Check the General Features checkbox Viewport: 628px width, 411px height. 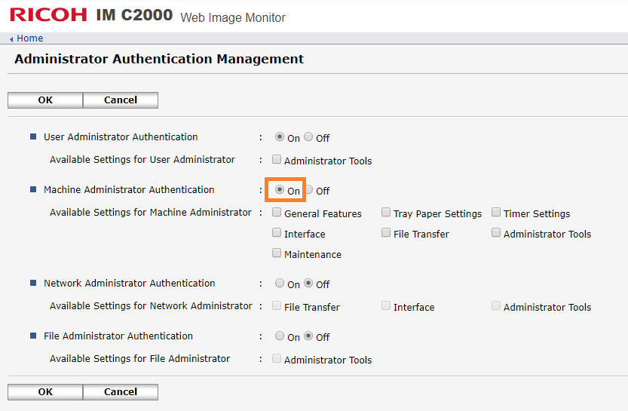tap(277, 213)
